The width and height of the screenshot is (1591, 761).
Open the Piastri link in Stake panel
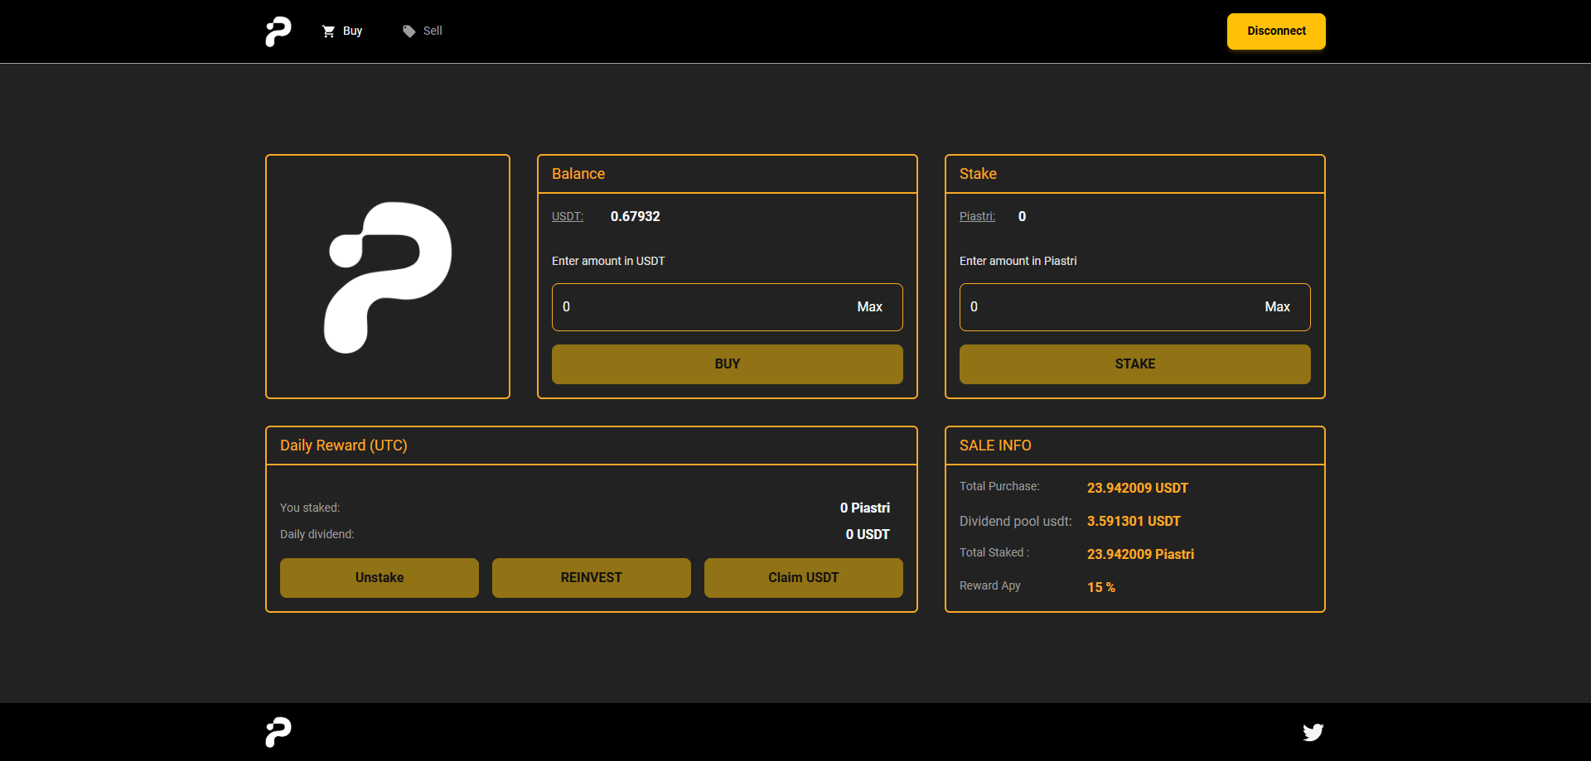pos(977,216)
